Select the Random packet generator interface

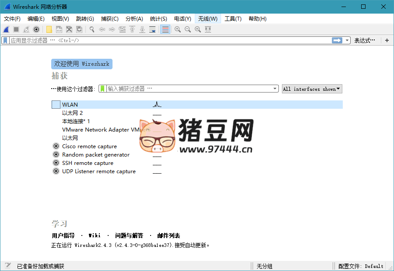point(96,154)
